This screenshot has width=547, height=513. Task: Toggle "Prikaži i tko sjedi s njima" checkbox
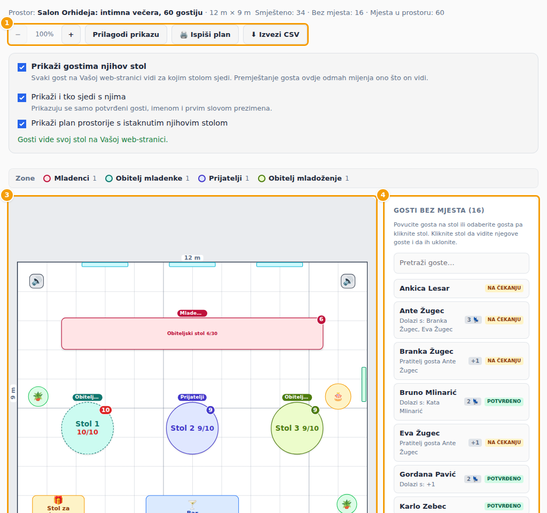(22, 97)
